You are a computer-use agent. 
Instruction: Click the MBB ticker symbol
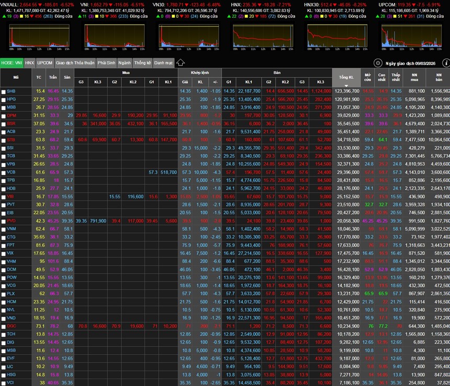click(11, 107)
